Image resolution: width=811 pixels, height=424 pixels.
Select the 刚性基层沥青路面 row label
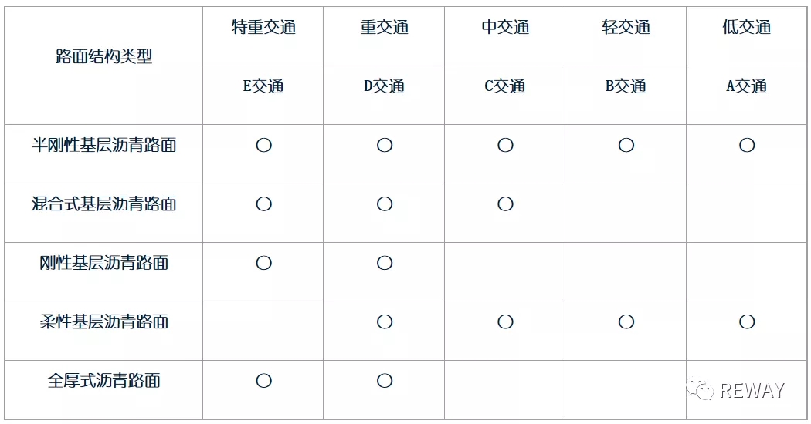[x=103, y=263]
